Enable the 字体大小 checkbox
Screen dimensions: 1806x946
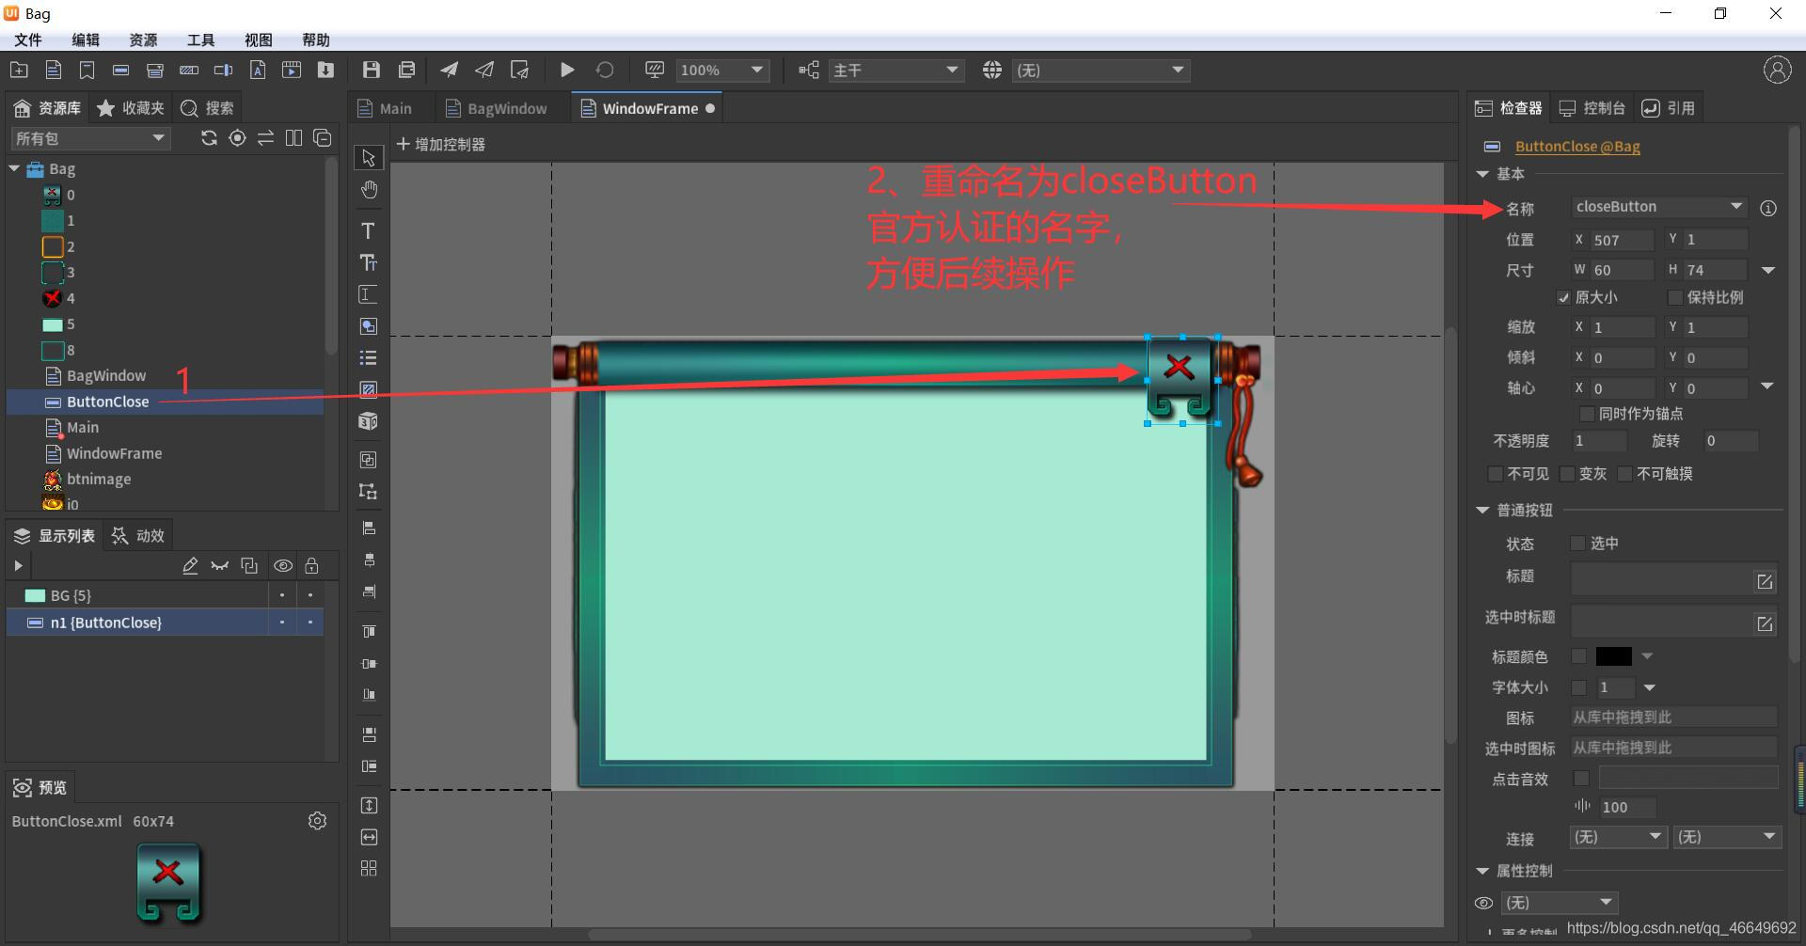[x=1579, y=687]
